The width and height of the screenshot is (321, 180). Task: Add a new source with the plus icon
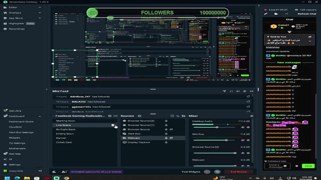pos(139,116)
